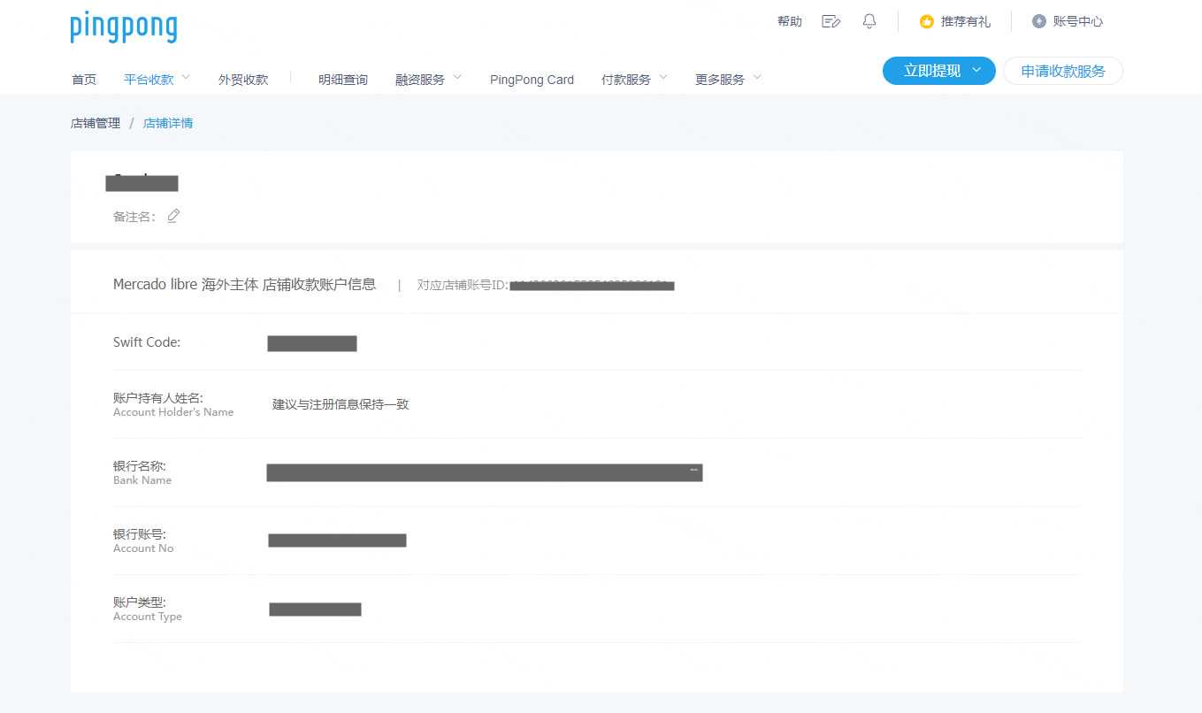Open PingPong Card menu item

point(532,80)
